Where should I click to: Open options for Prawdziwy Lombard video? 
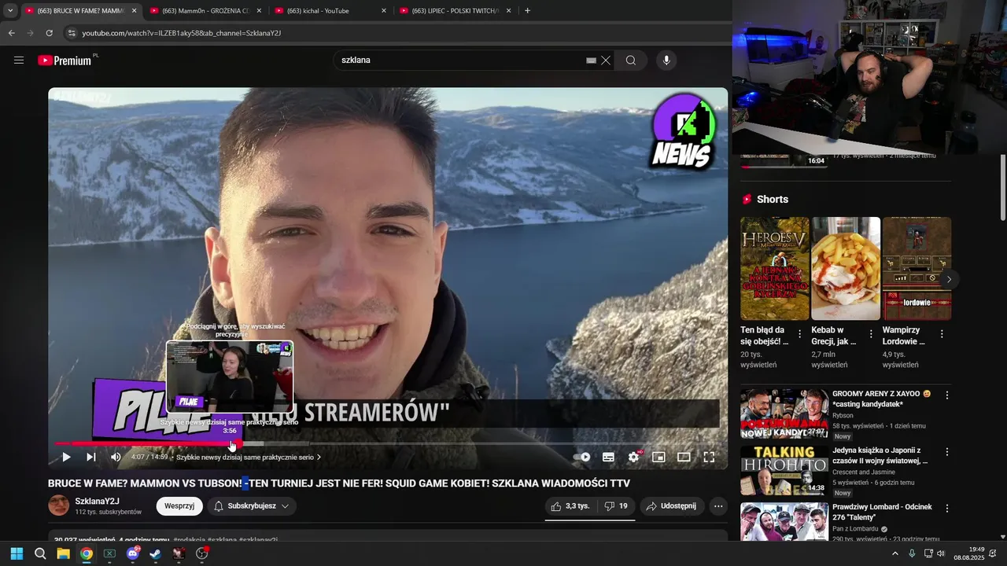(947, 509)
